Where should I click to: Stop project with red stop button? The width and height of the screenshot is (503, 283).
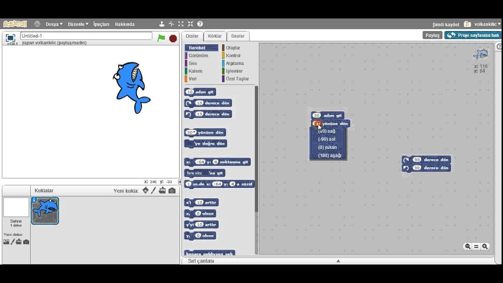click(x=173, y=38)
